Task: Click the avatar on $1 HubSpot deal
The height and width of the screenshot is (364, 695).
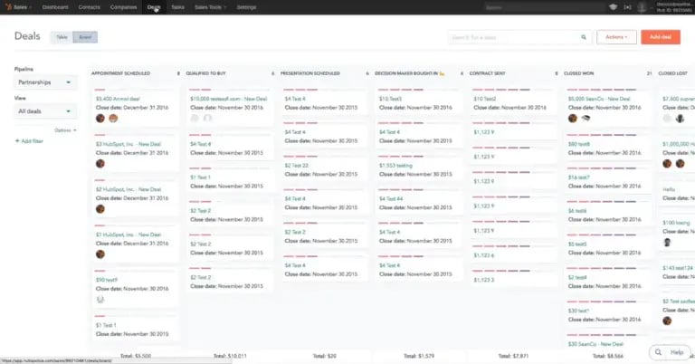Action: tap(100, 254)
